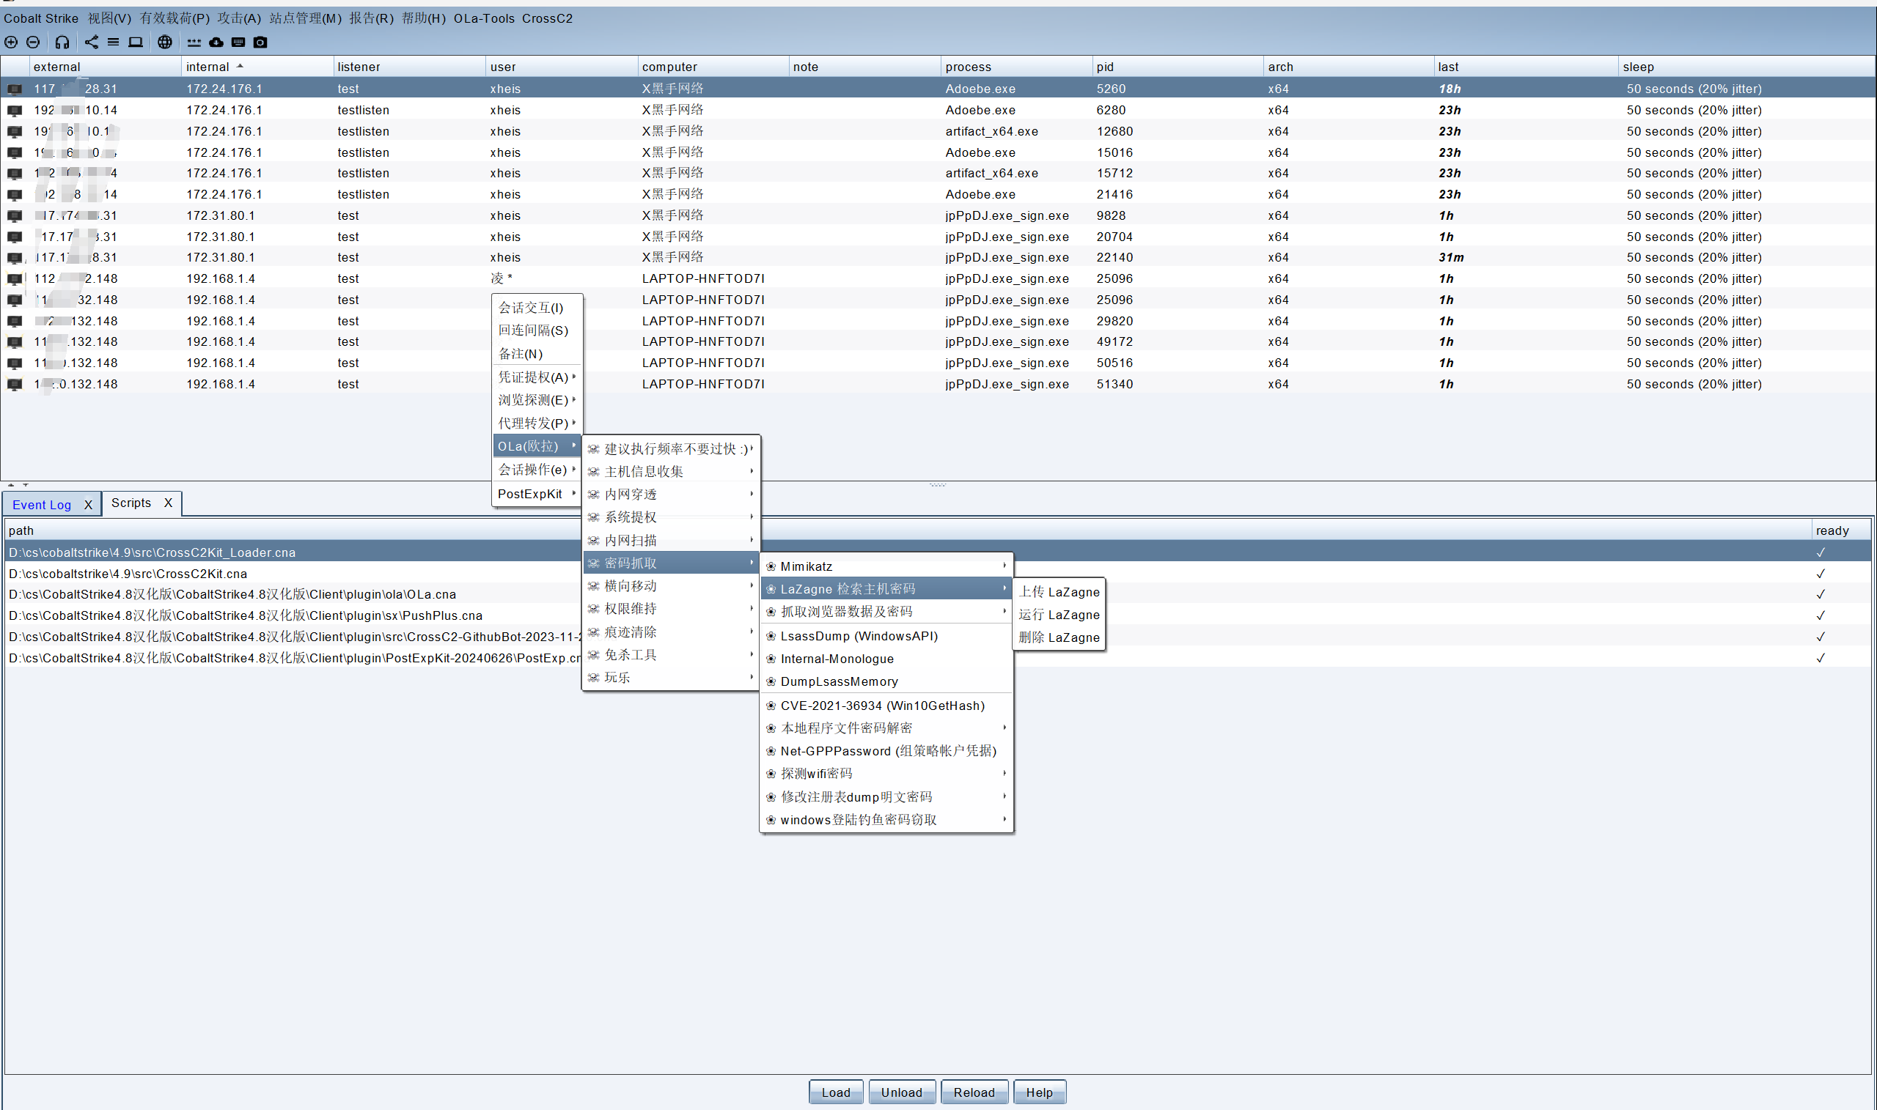Expand 横向移动 submenu
1877x1110 pixels.
(672, 585)
